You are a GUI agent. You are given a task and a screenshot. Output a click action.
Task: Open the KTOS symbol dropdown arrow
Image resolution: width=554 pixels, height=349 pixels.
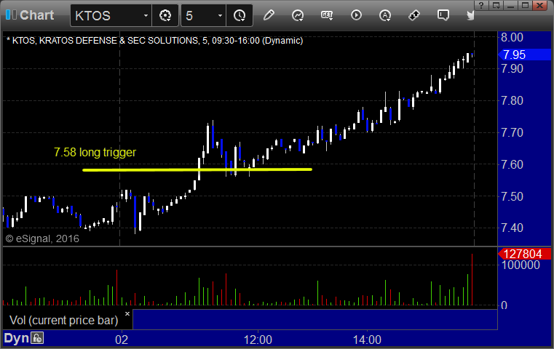click(146, 16)
